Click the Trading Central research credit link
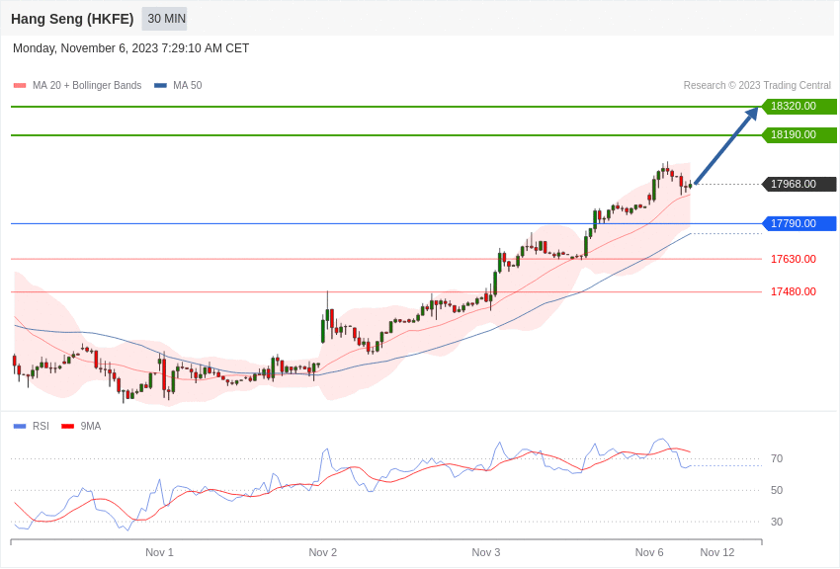Screen dimensions: 840x569 756,85
